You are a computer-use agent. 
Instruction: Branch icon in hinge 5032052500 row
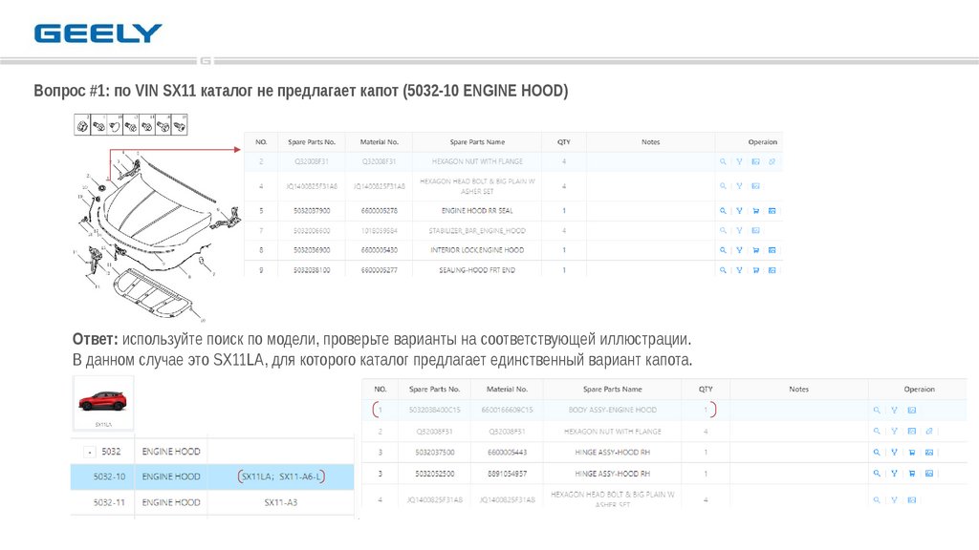coord(894,474)
